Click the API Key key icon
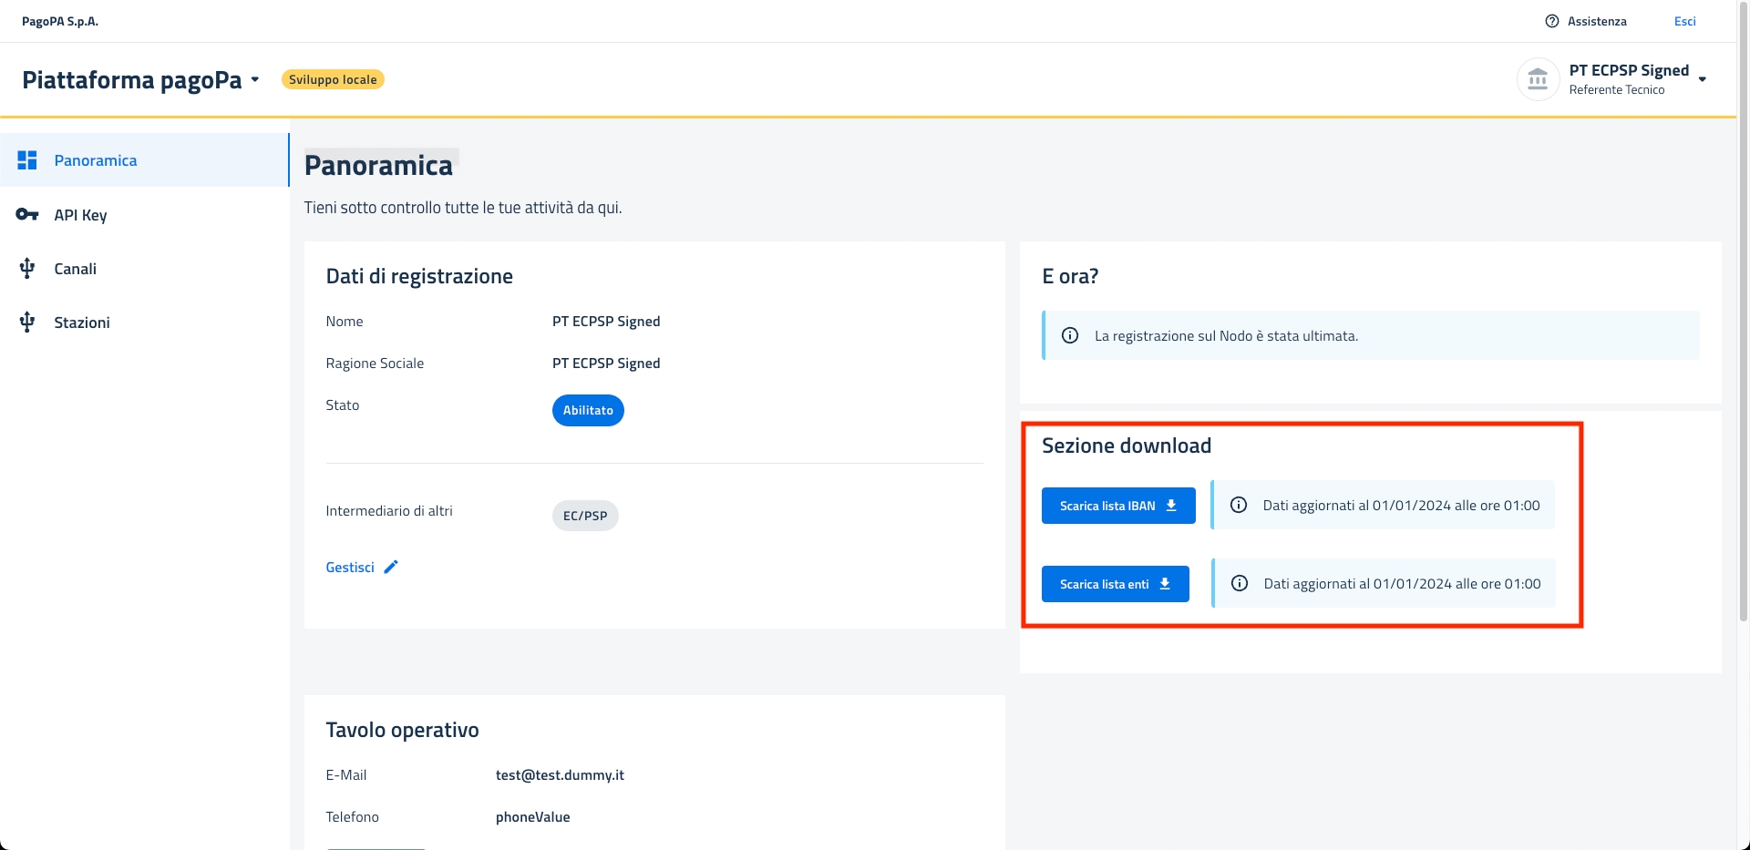Image resolution: width=1750 pixels, height=850 pixels. coord(27,215)
